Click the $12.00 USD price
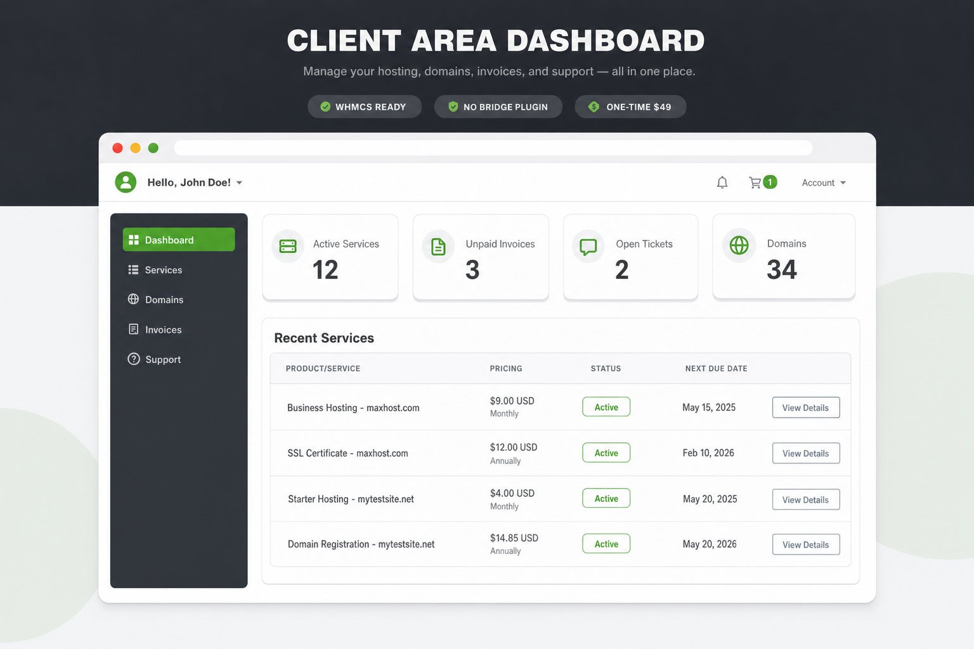Screen dimensions: 974x649 [x=514, y=447]
